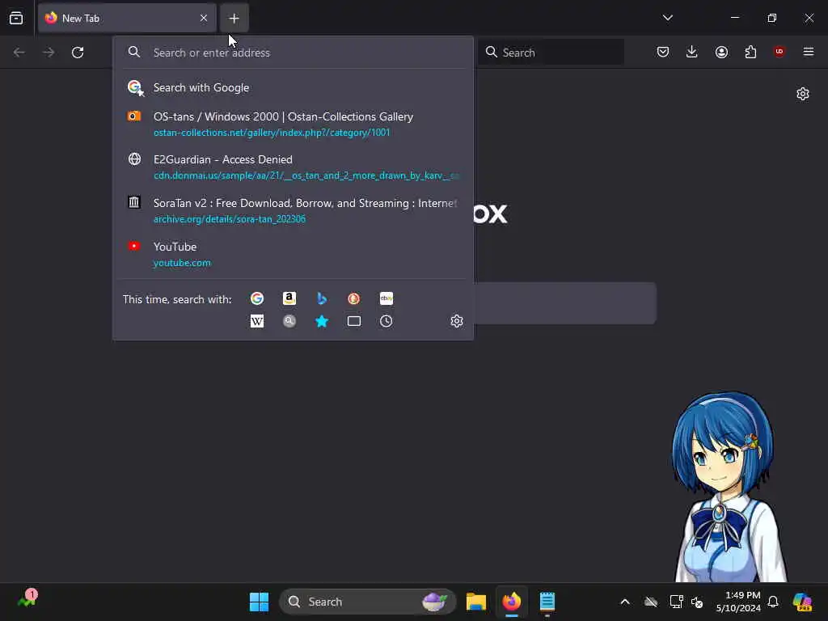Click Firefox icon in taskbar
The image size is (828, 621).
[512, 602]
